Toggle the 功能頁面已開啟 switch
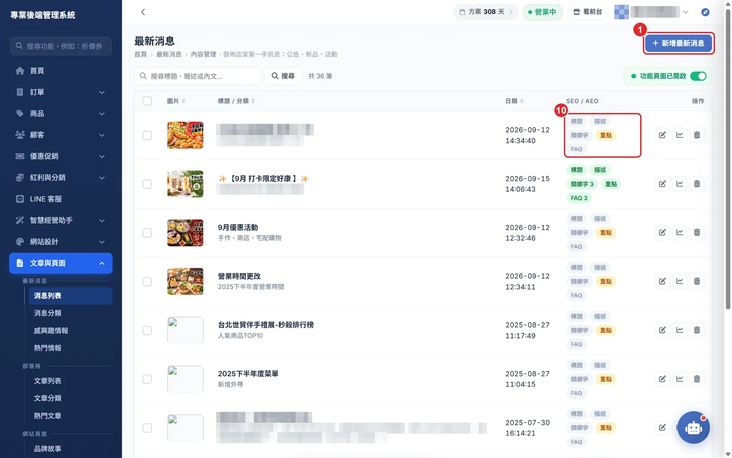Viewport: 732px width, 458px height. pyautogui.click(x=698, y=76)
